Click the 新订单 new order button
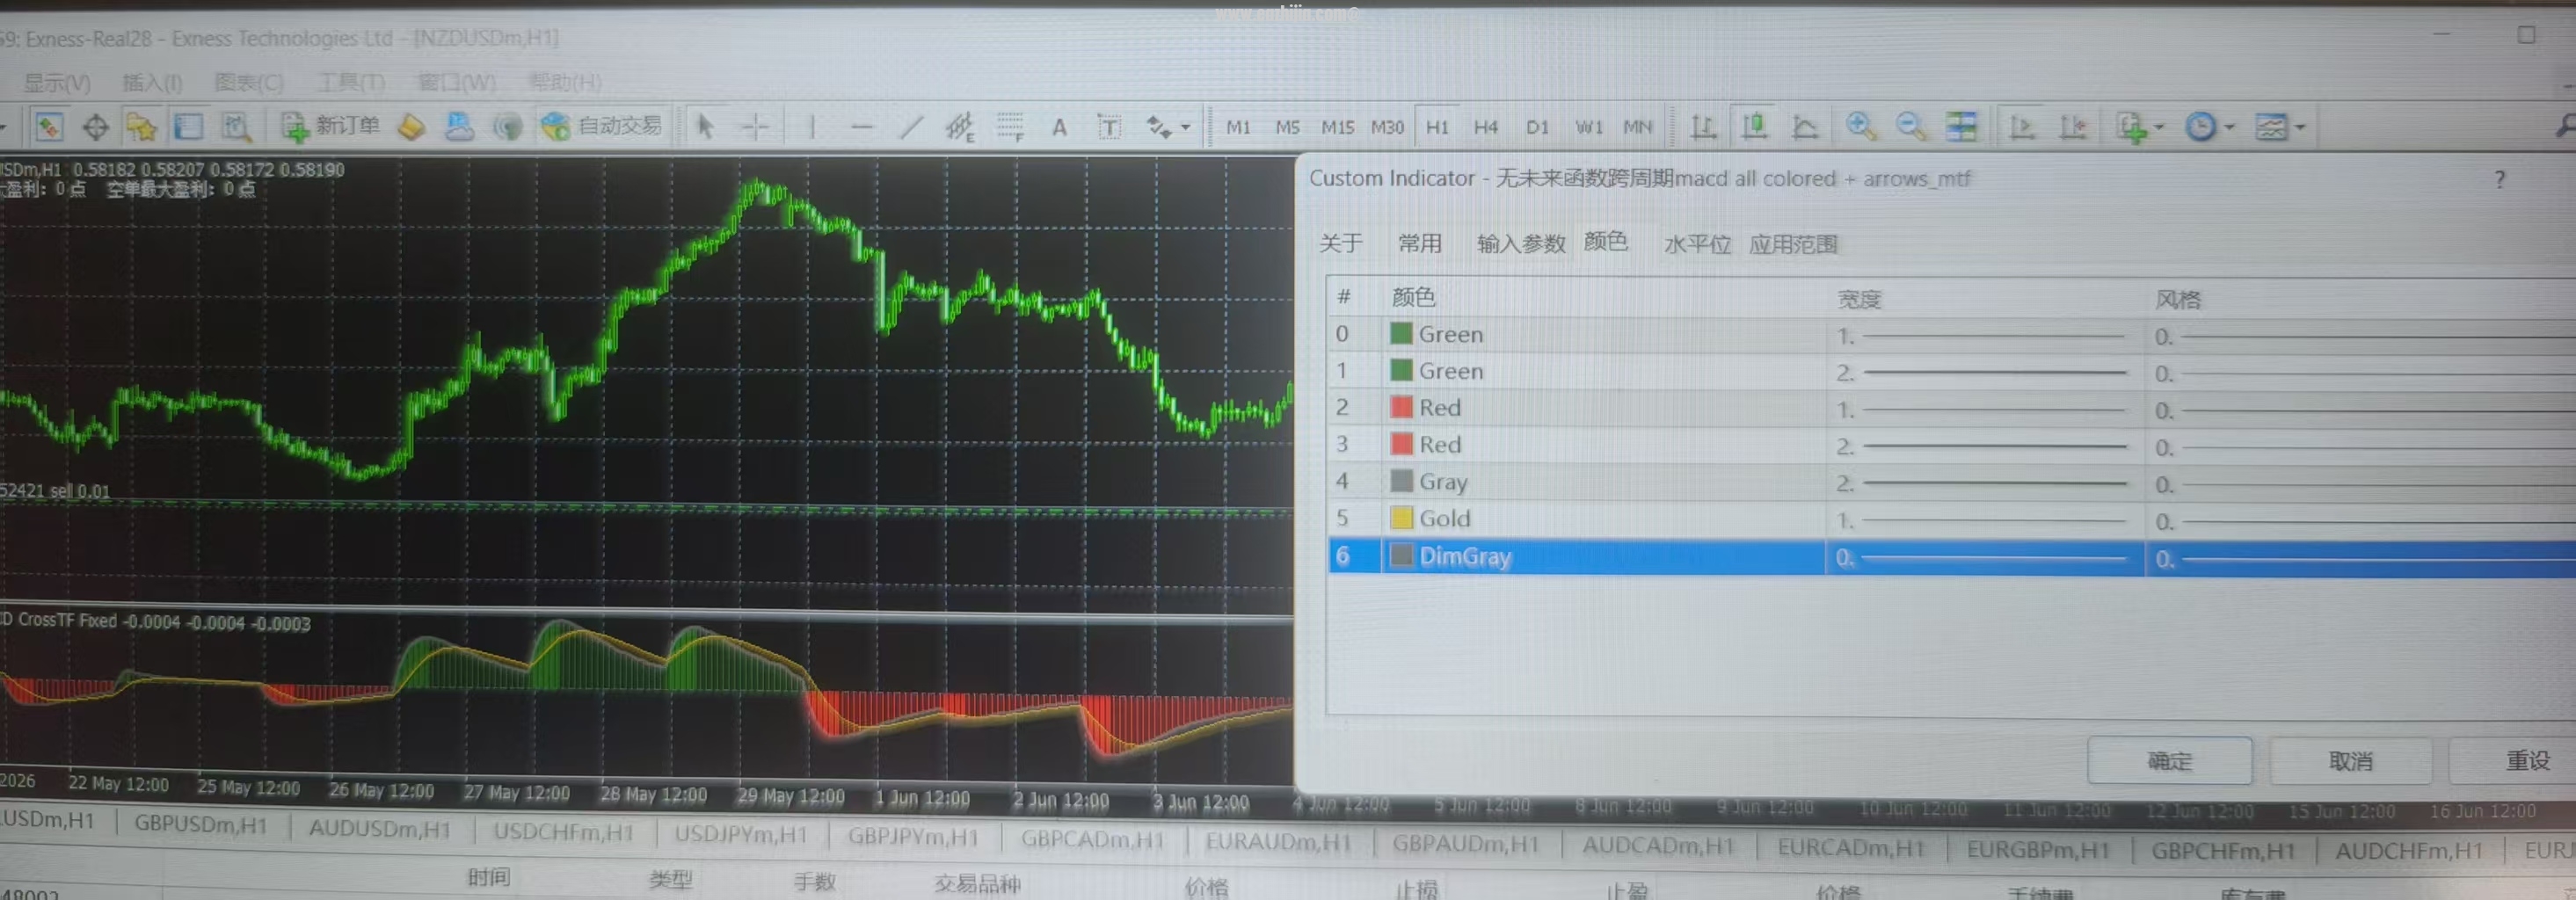Viewport: 2576px width, 900px height. click(330, 126)
